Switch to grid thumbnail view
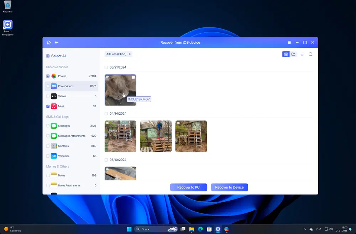Screen dimensions: 356x234 coord(286,54)
